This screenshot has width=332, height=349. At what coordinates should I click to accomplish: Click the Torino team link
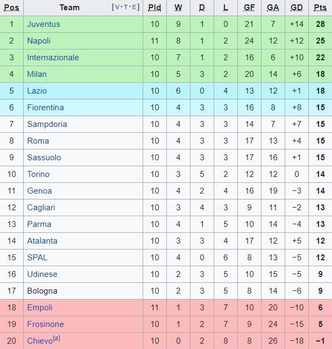(38, 174)
